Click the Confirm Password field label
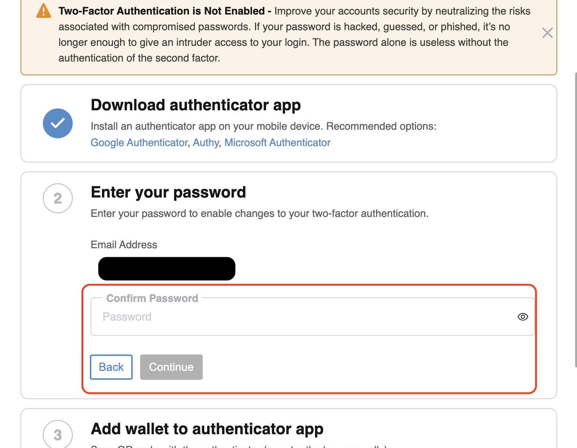This screenshot has width=577, height=448. point(152,298)
